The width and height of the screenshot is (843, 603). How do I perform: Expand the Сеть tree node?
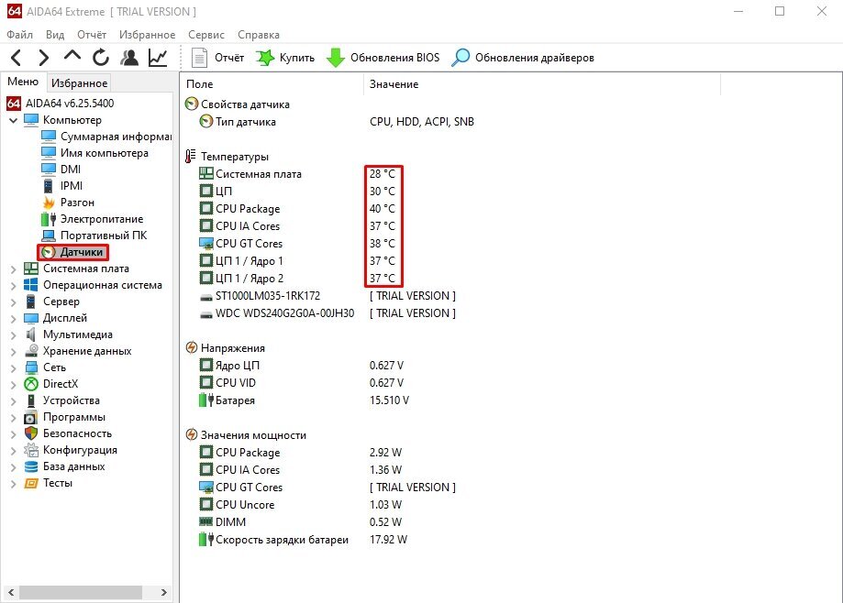tap(14, 368)
